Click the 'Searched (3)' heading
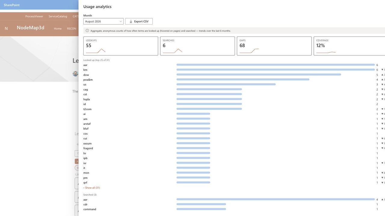 coord(90,195)
